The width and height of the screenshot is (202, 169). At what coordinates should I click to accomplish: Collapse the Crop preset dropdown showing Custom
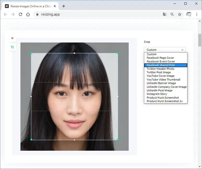point(165,50)
